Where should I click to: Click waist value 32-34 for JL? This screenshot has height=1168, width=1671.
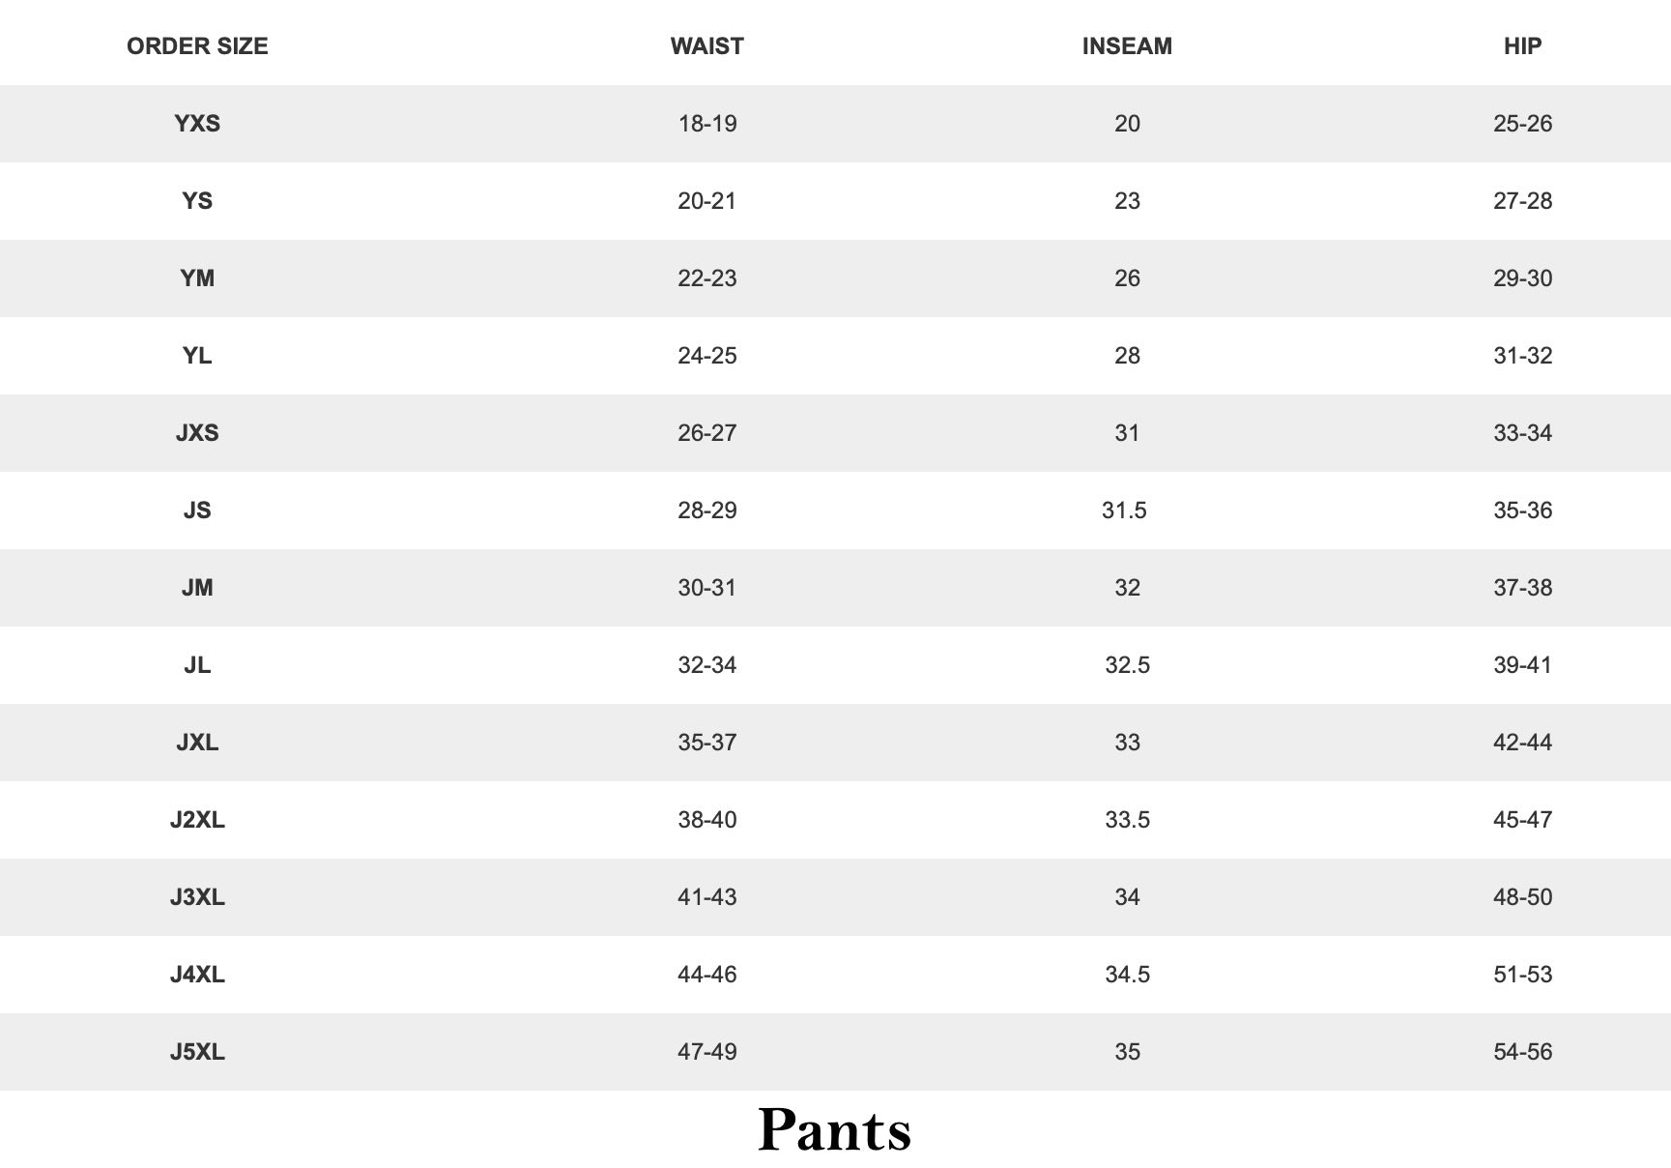point(707,665)
